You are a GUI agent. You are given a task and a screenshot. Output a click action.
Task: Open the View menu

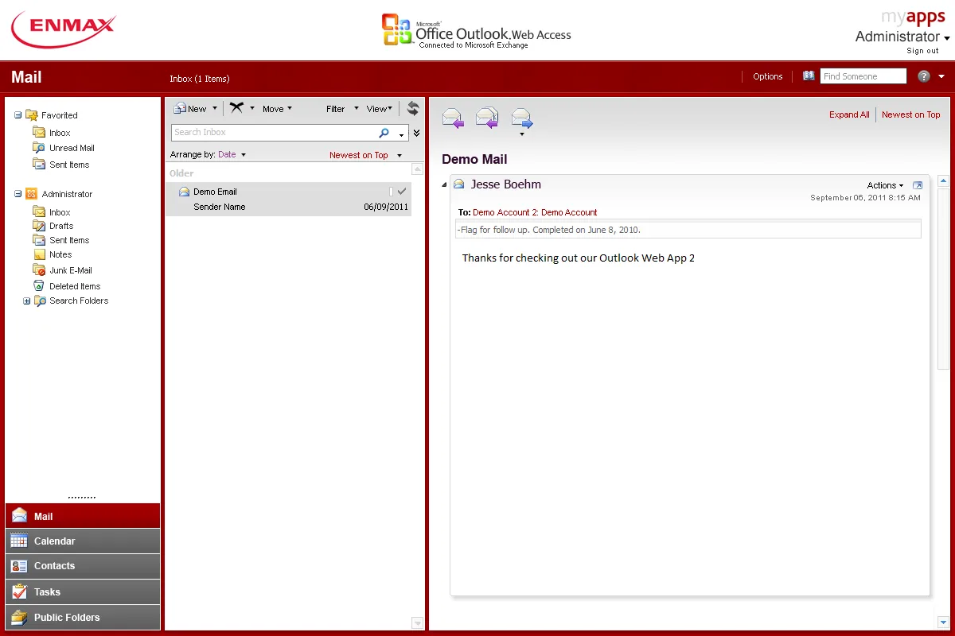point(380,109)
